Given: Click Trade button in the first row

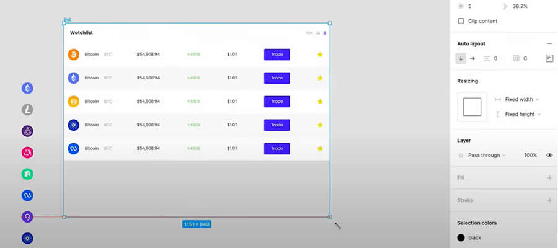Looking at the screenshot, I should (277, 55).
